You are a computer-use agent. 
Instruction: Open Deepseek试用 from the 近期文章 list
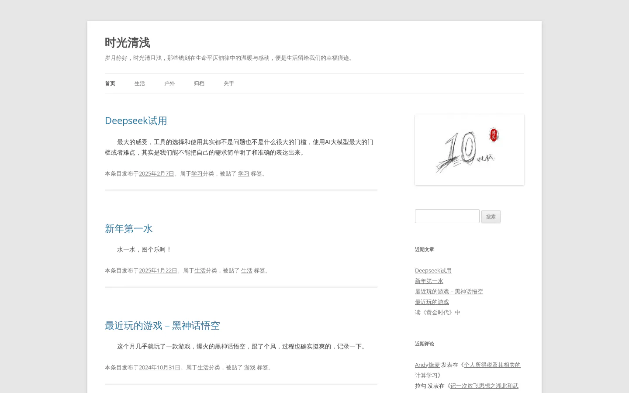click(x=433, y=270)
